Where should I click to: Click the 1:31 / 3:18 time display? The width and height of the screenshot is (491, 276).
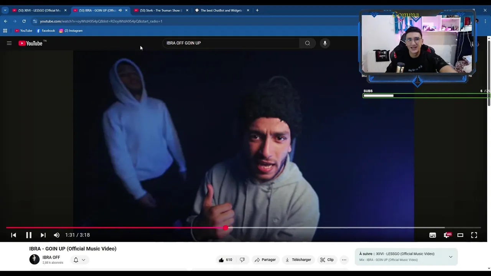[x=77, y=235]
